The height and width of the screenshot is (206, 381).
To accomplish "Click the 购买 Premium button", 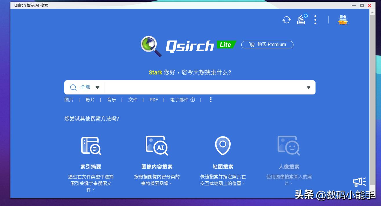I will coord(267,45).
